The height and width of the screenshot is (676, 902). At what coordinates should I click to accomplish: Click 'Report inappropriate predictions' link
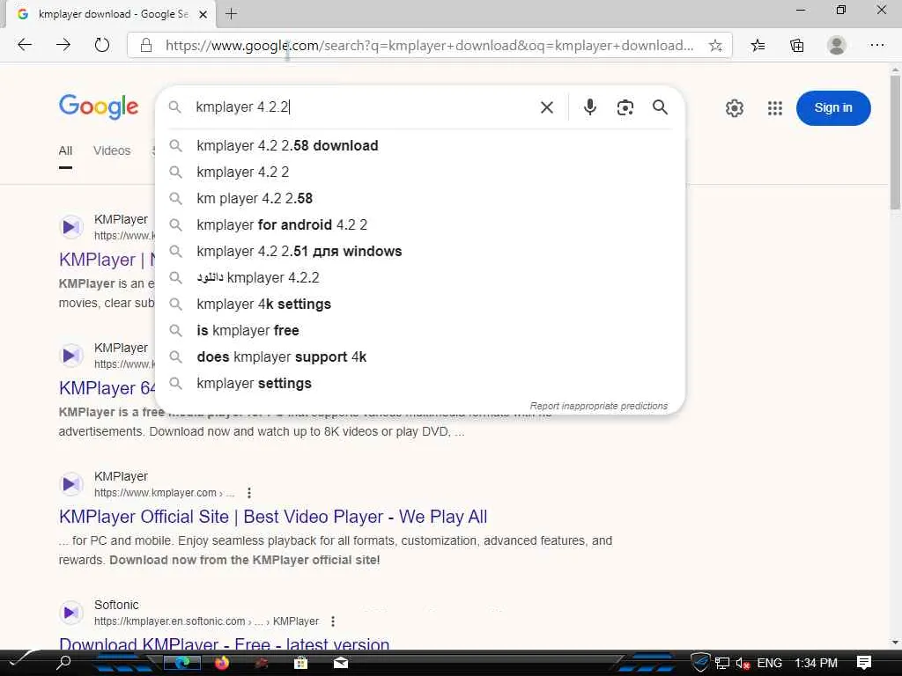pos(598,406)
